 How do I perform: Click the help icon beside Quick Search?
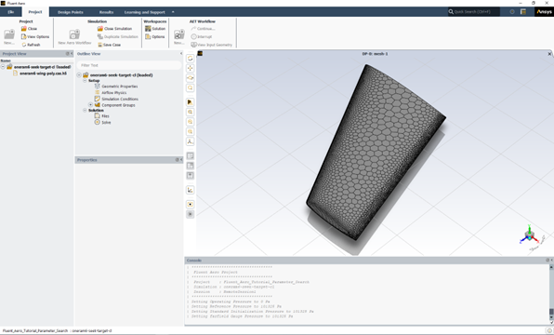pos(512,12)
